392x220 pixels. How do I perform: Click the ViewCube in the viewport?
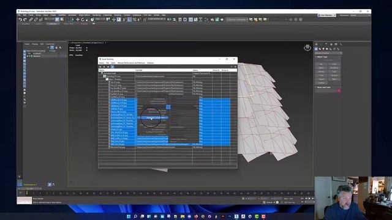coord(307,48)
